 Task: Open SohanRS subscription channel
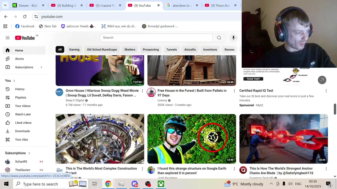point(24,162)
